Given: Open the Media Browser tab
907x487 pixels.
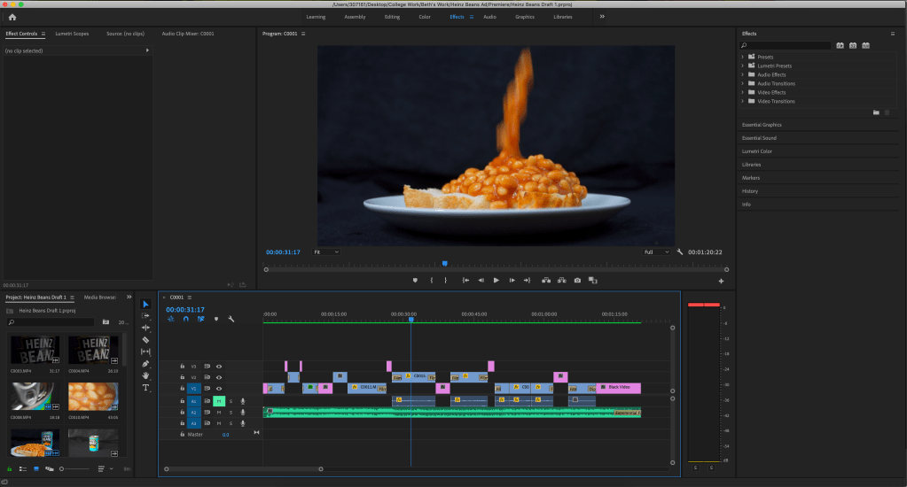Looking at the screenshot, I should (x=99, y=298).
